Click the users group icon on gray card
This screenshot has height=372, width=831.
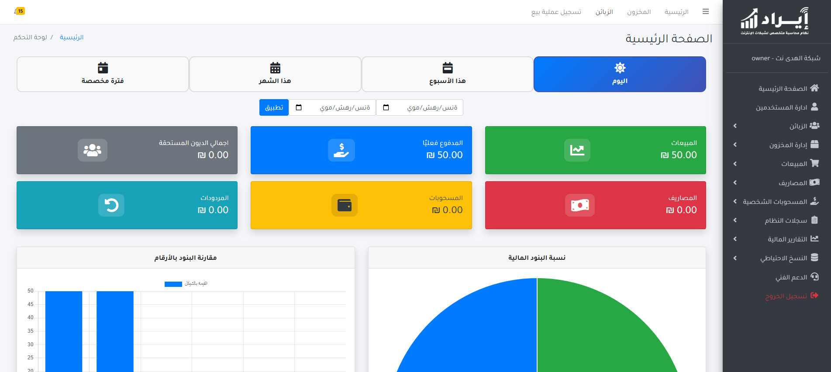[x=92, y=150]
